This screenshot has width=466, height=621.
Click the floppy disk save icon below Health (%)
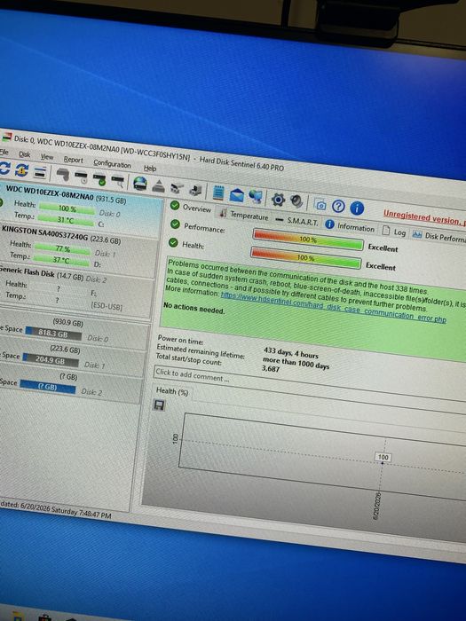click(159, 405)
